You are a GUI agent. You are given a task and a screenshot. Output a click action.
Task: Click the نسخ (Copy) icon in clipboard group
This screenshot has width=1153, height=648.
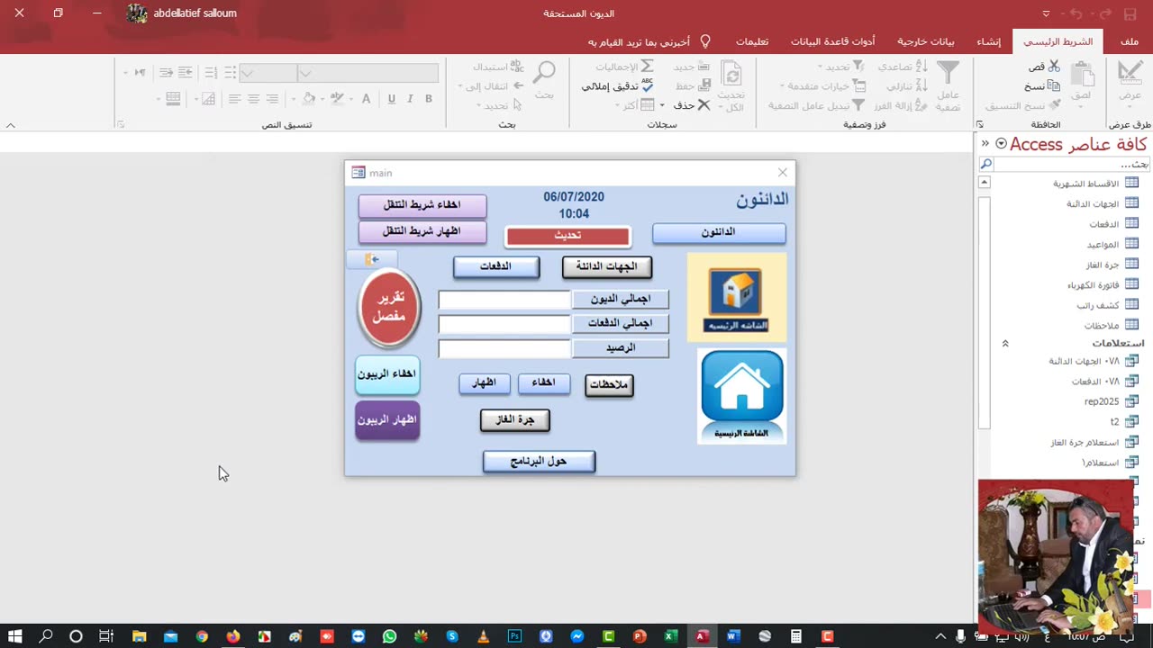point(1054,86)
